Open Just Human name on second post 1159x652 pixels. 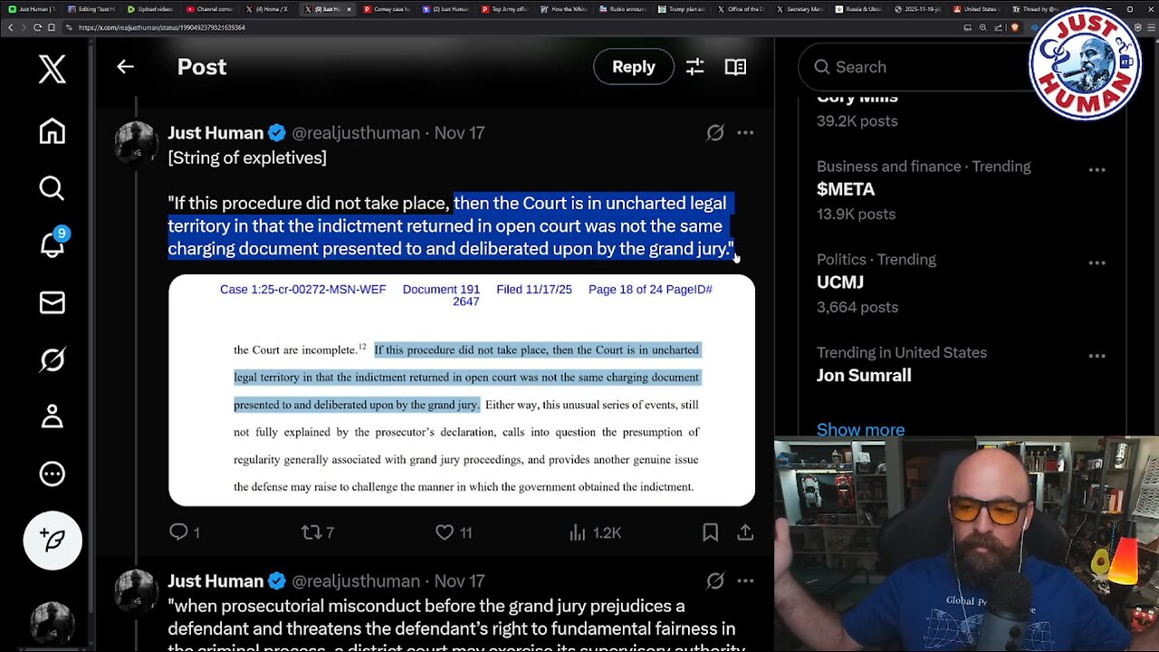pyautogui.click(x=216, y=581)
